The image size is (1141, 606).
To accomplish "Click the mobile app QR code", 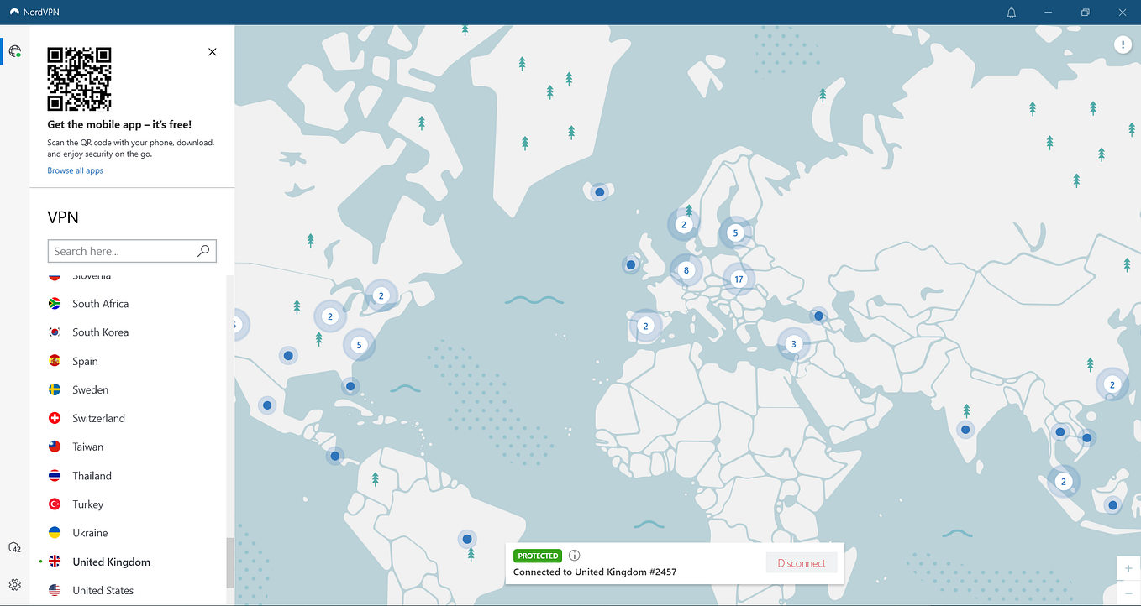I will point(79,79).
